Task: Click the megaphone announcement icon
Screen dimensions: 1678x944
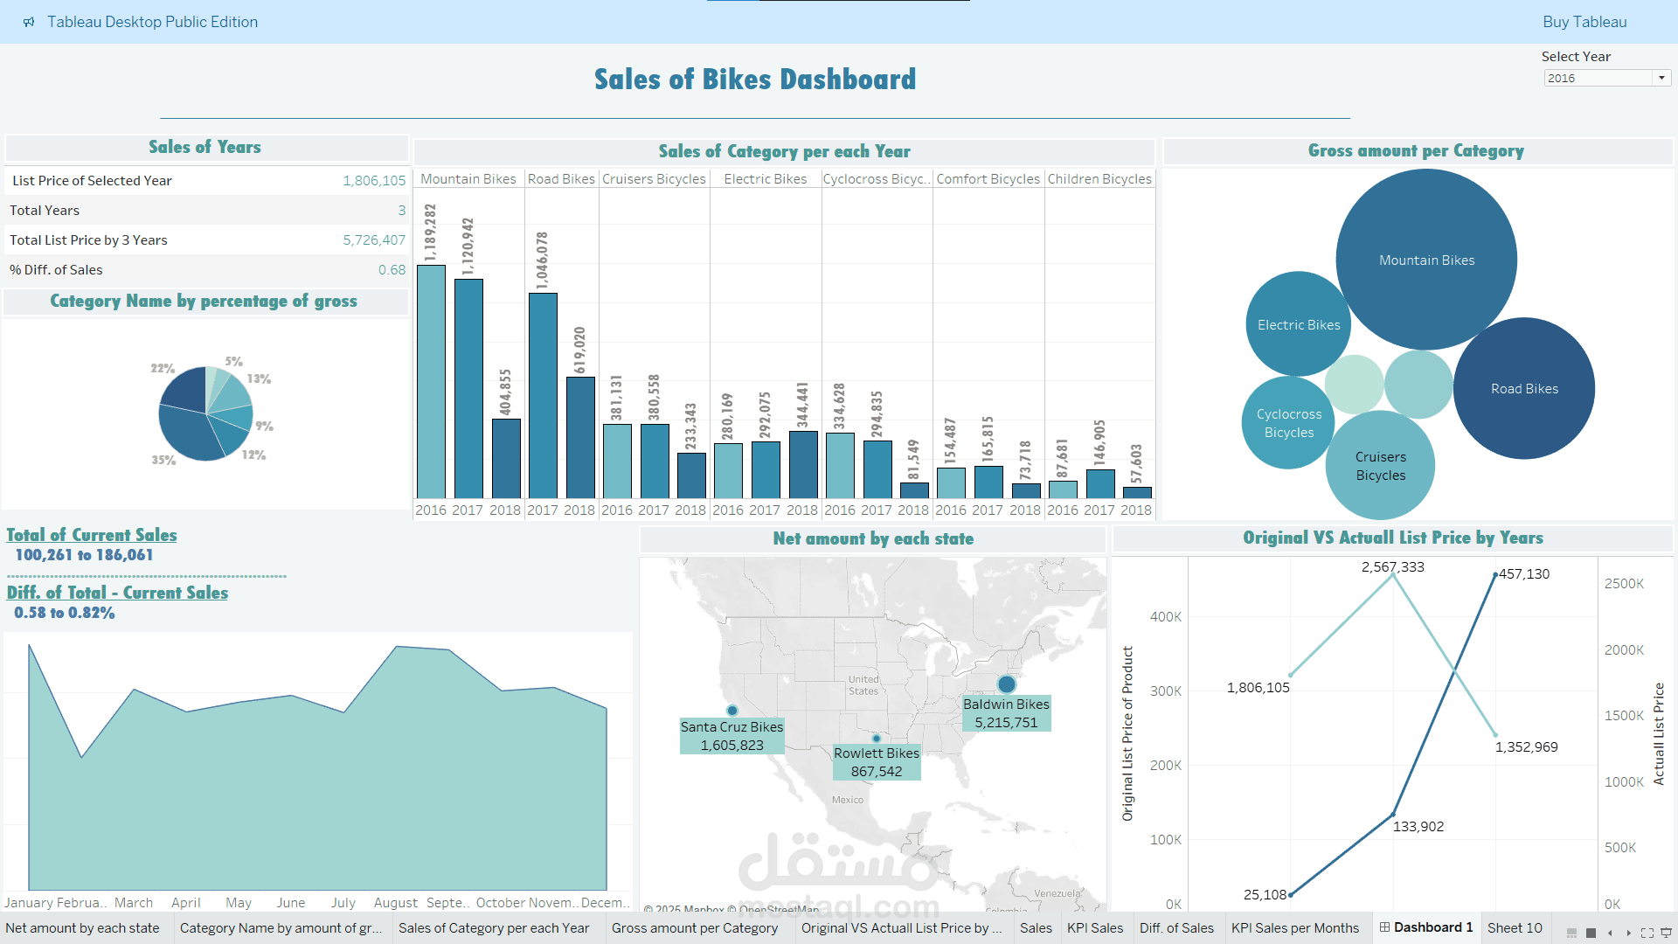Action: click(30, 21)
